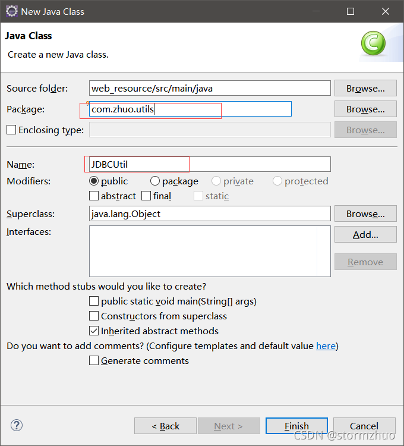Select the package modifier radio button
This screenshot has width=404, height=446.
(x=155, y=181)
